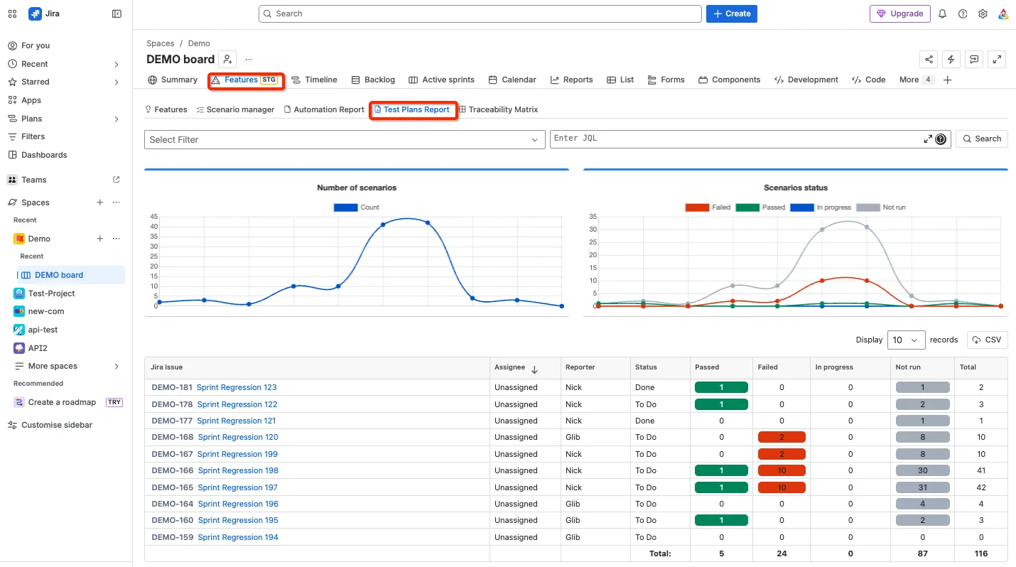Sort by Assignee column arrow
The height and width of the screenshot is (567, 1016).
534,369
